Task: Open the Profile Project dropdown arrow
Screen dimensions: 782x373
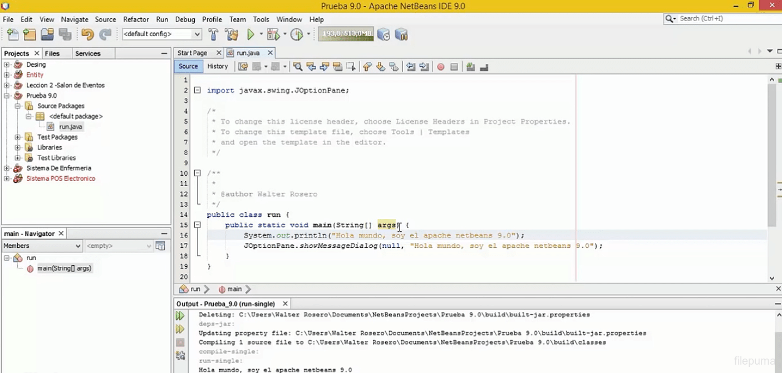Action: pyautogui.click(x=308, y=34)
